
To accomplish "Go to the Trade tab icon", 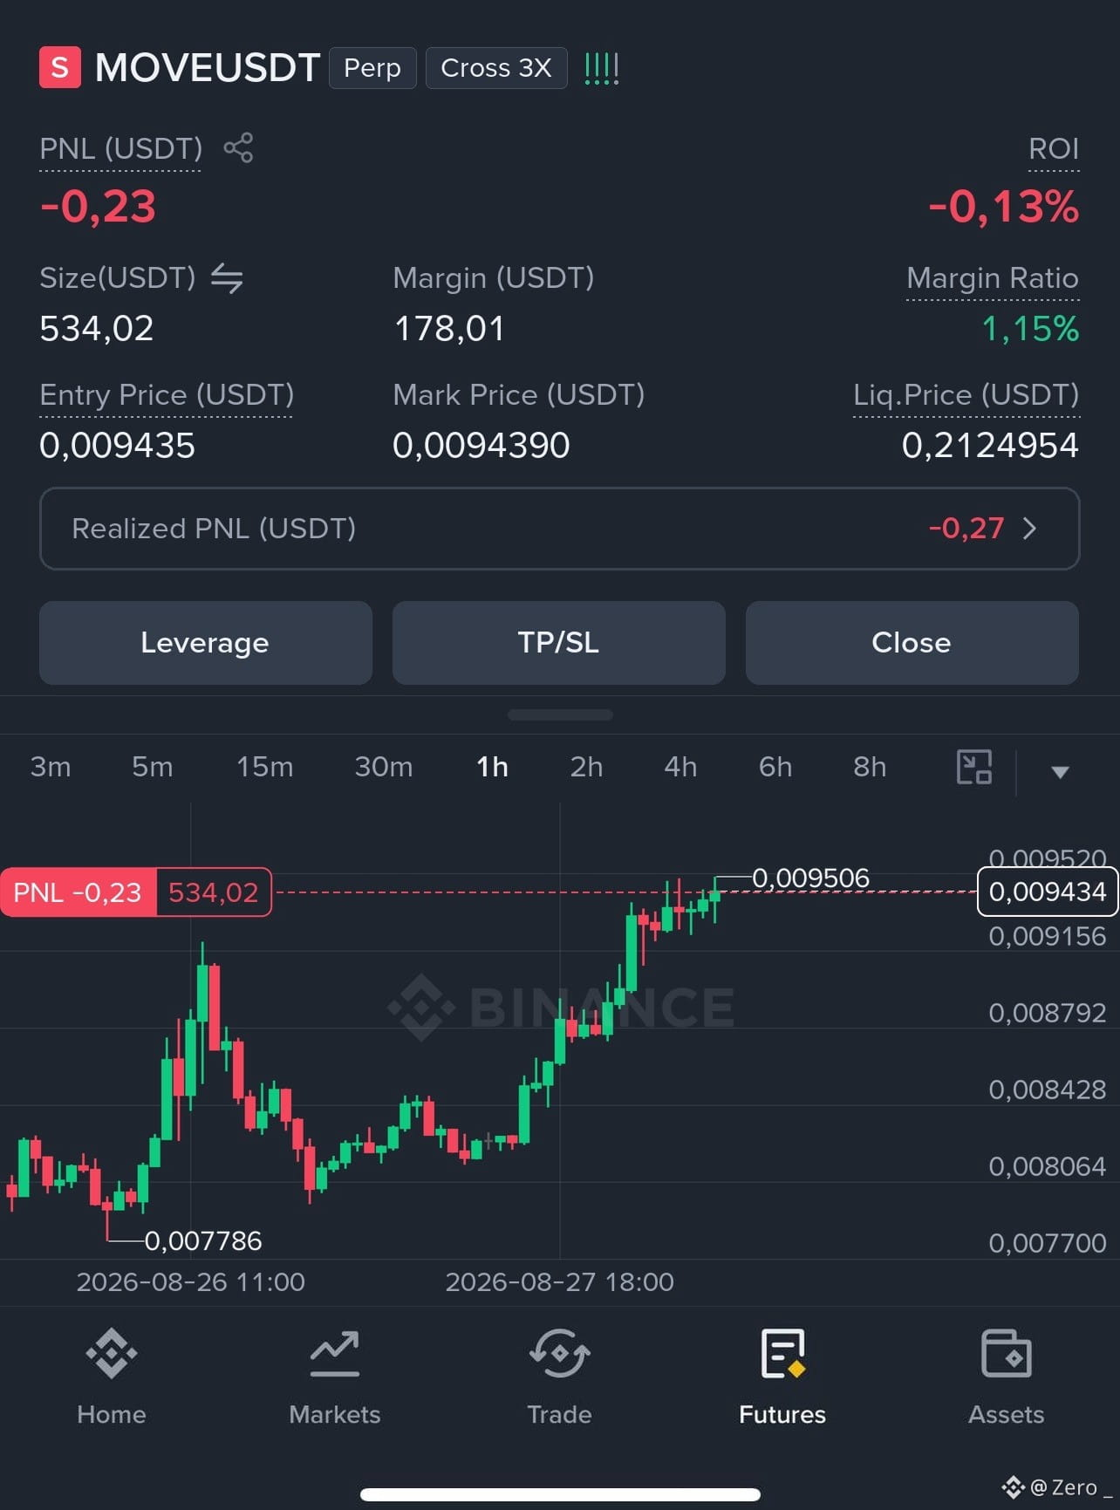I will point(559,1354).
